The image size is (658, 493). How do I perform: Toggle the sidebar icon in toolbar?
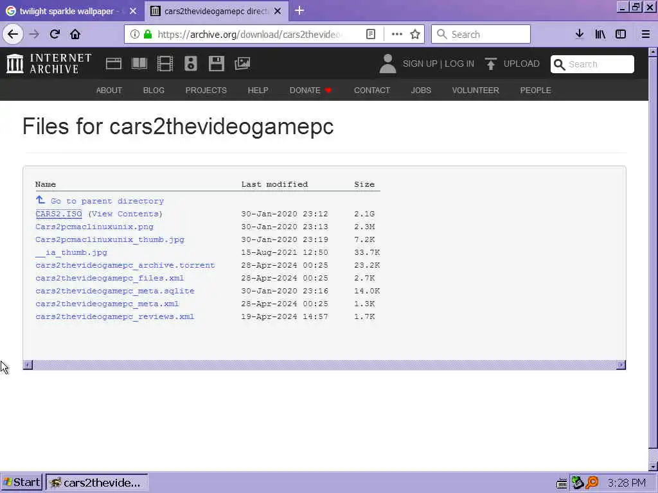pos(621,34)
